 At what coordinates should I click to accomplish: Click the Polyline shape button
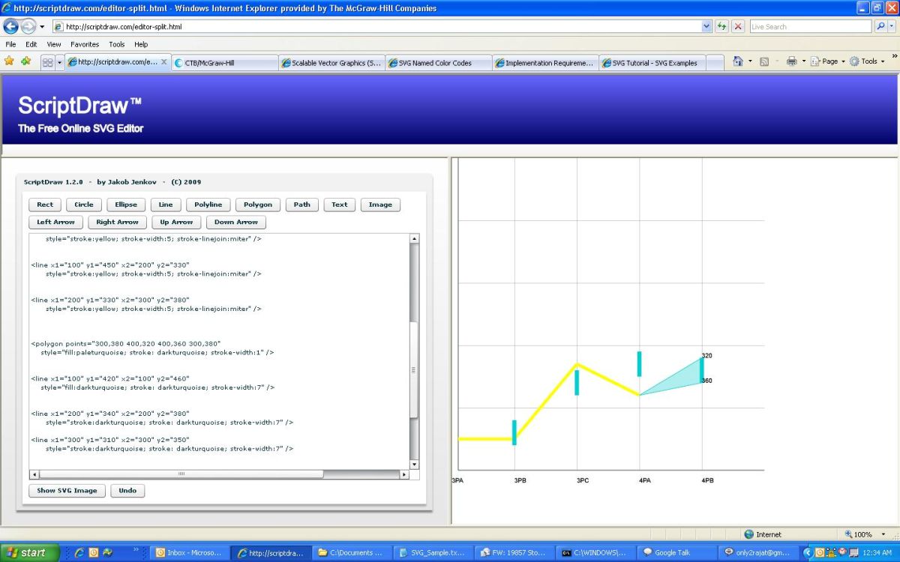point(208,205)
